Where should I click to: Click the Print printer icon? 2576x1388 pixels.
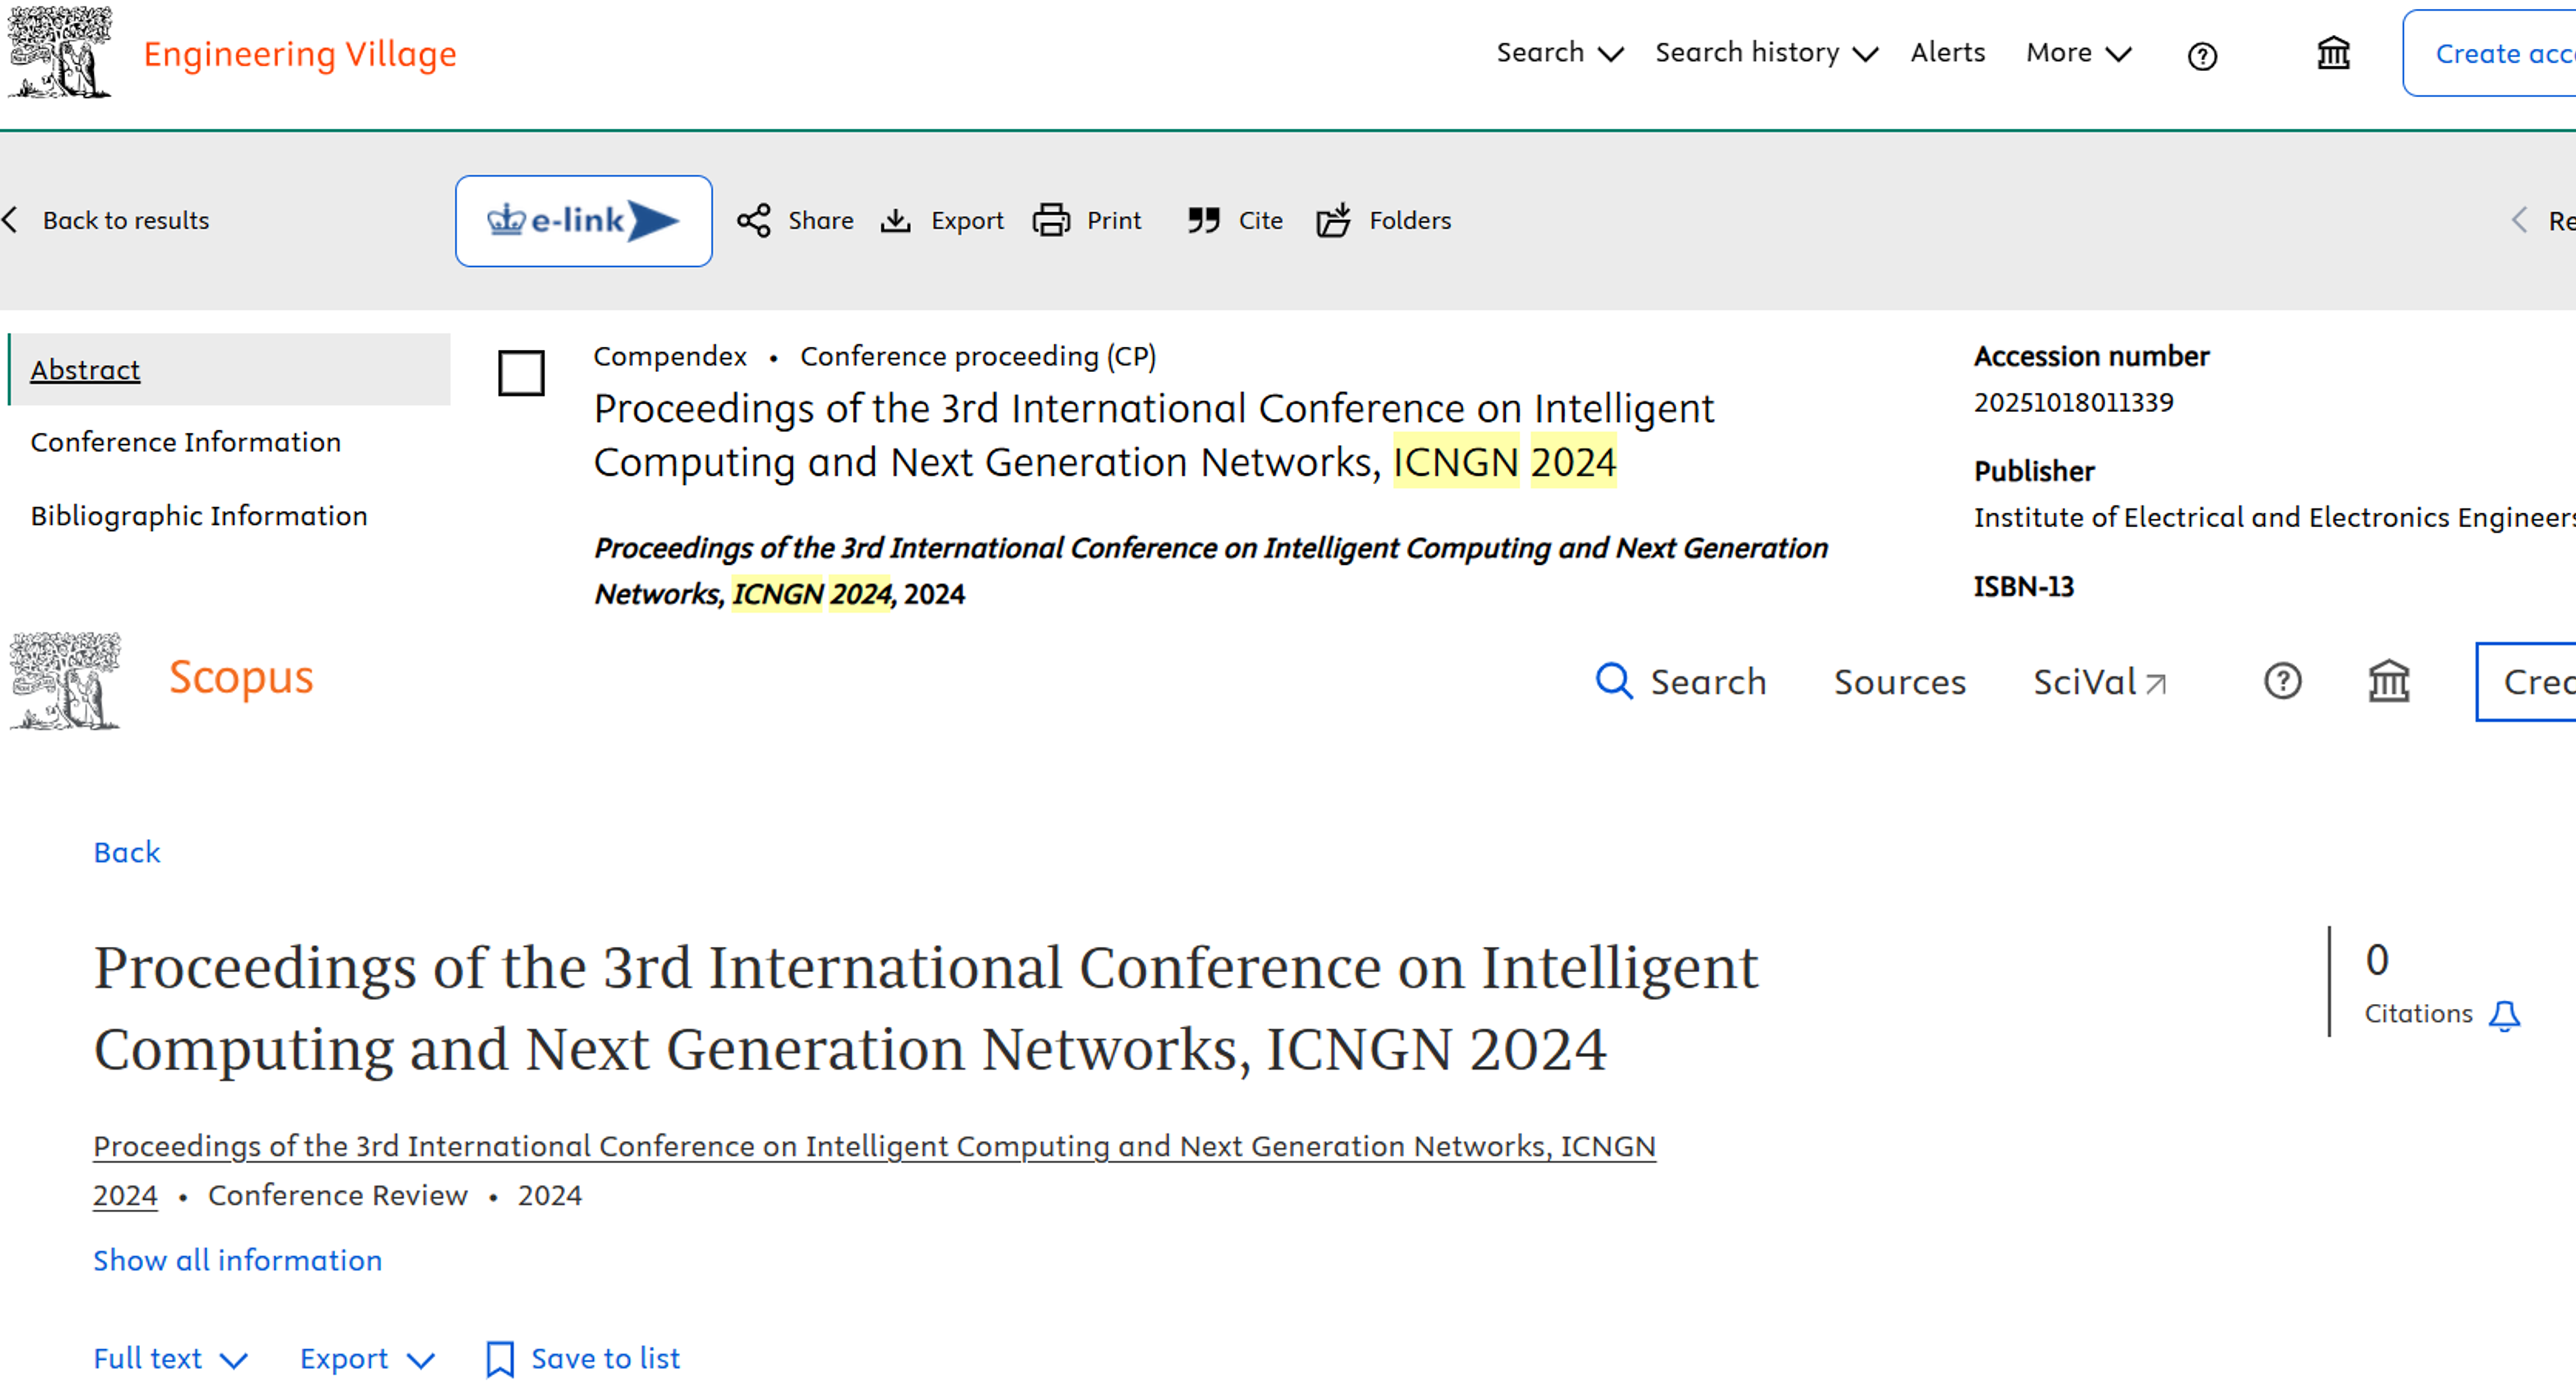[x=1050, y=221]
